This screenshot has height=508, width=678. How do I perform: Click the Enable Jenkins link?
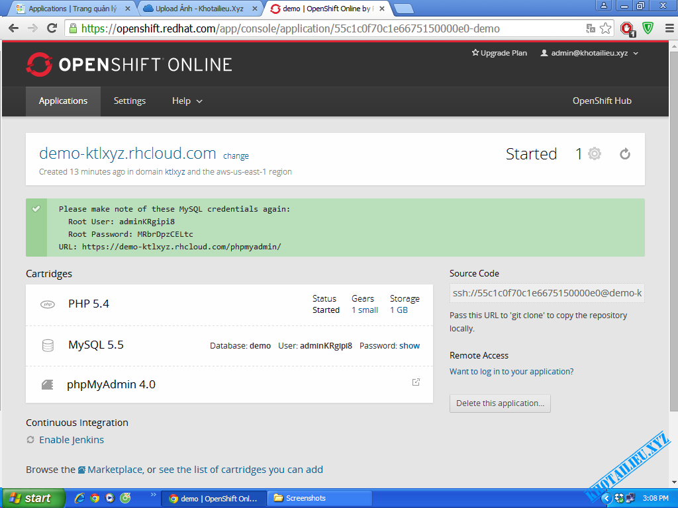[x=71, y=440]
